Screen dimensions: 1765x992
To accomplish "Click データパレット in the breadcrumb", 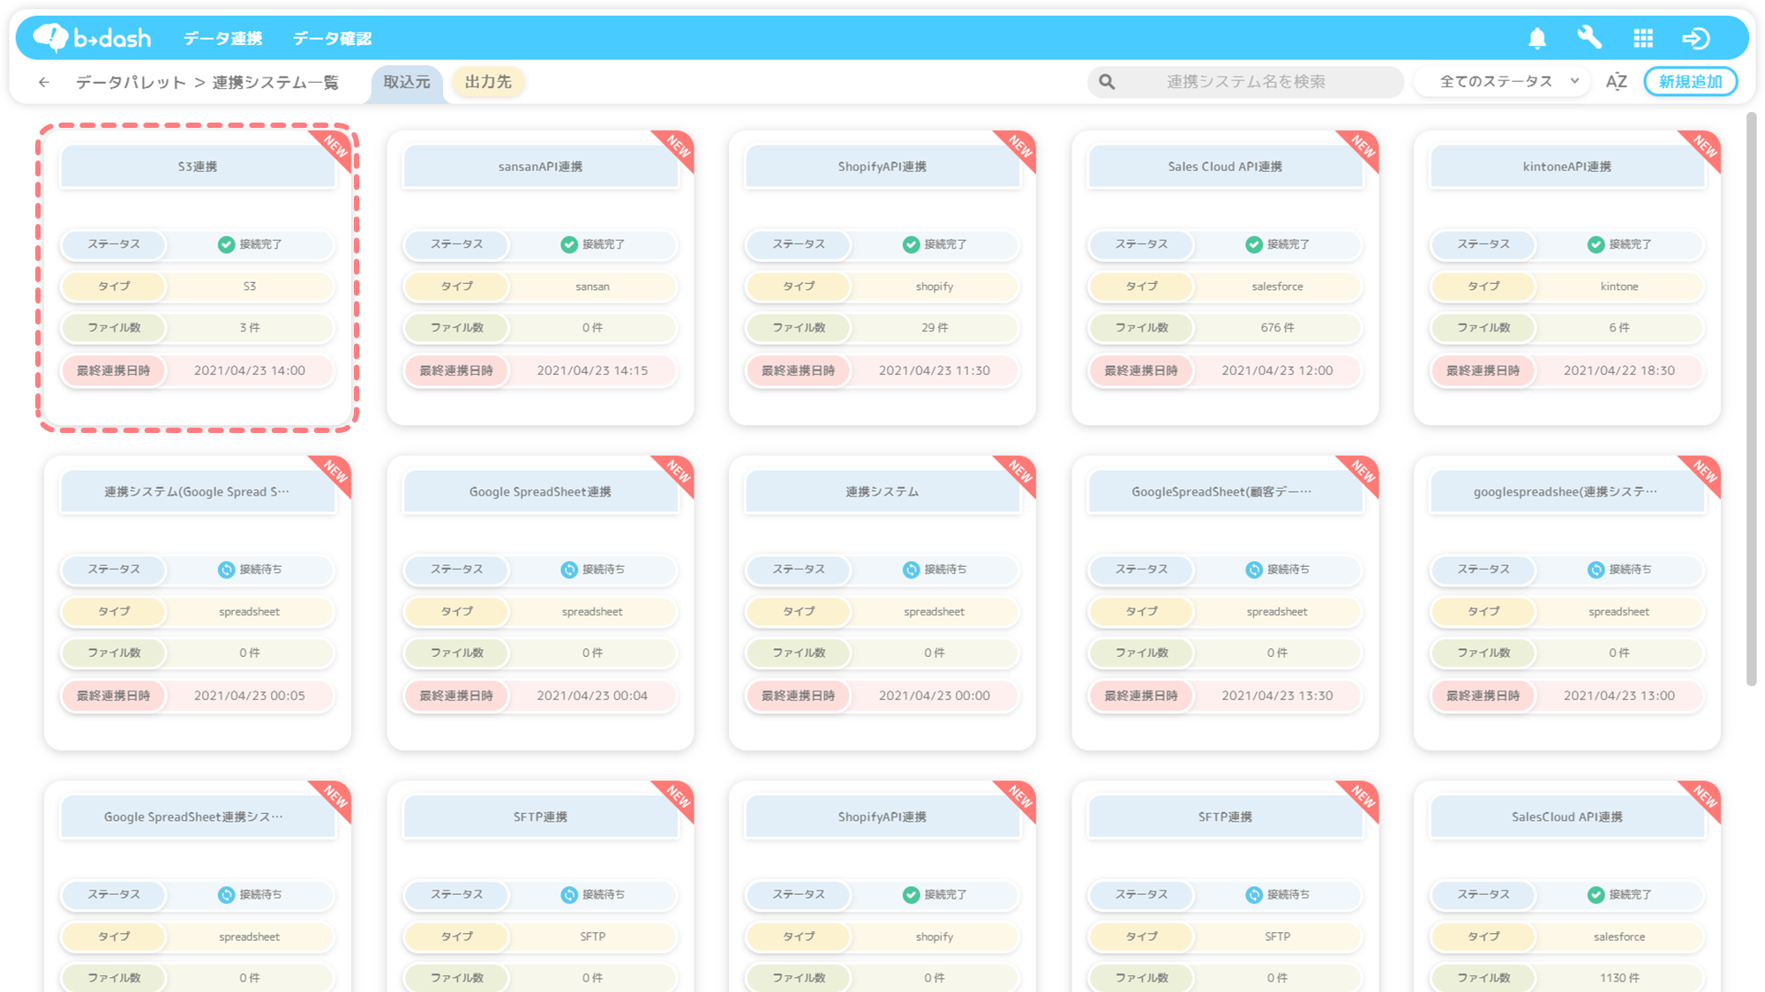I will tap(131, 82).
